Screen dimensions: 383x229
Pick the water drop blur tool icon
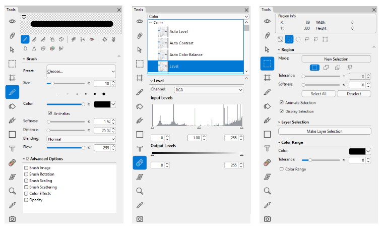(25, 48)
